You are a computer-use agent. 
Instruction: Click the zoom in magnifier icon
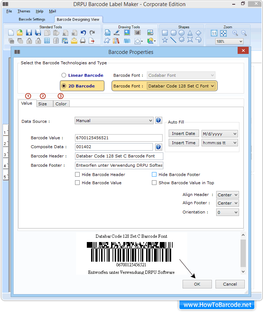pyautogui.click(x=235, y=33)
